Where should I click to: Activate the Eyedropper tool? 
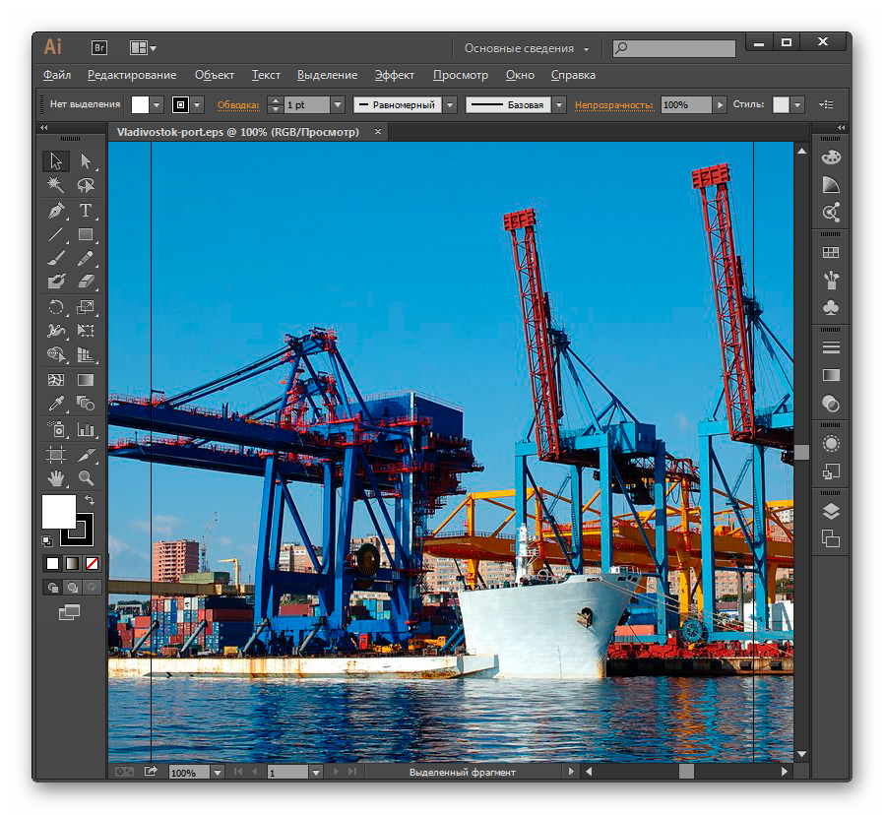(57, 404)
